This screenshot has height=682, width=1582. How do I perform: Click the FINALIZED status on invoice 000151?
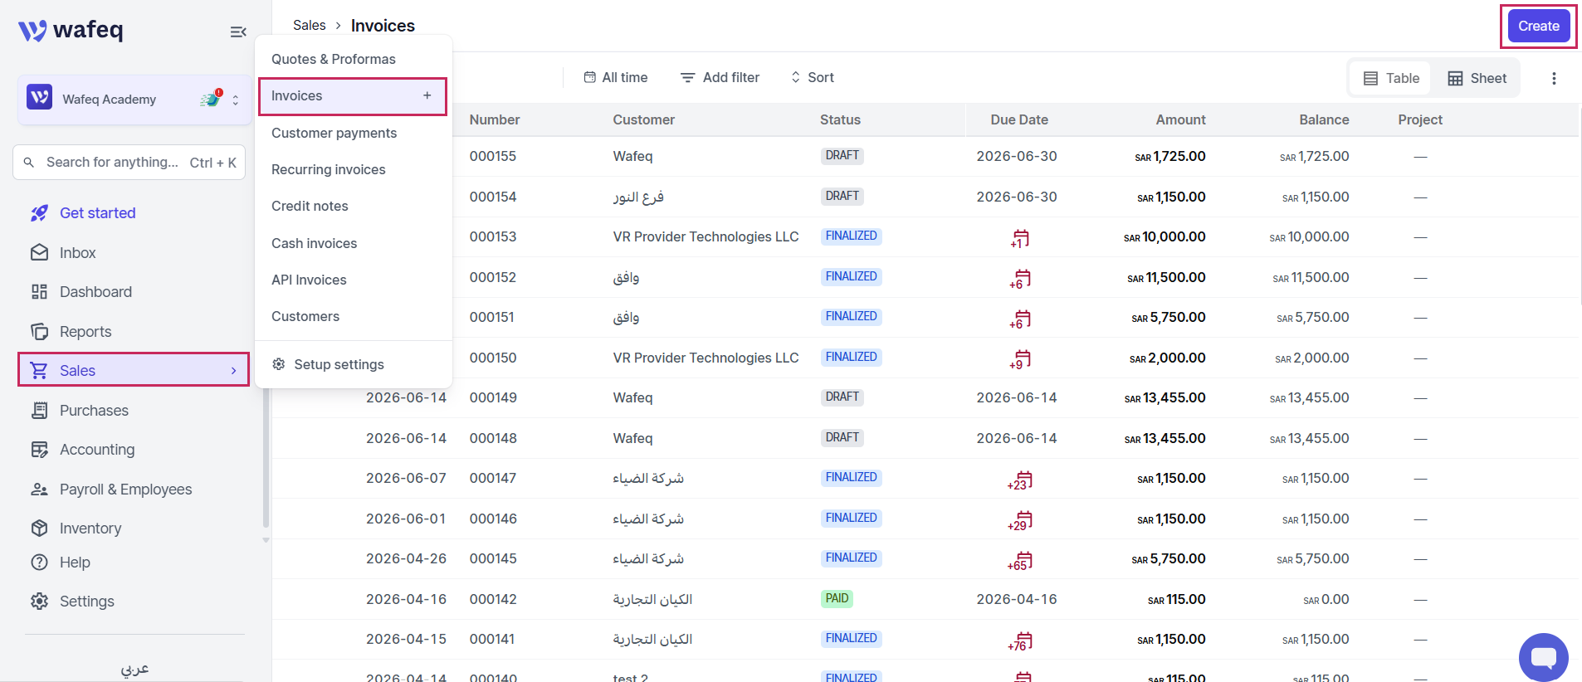tap(851, 316)
